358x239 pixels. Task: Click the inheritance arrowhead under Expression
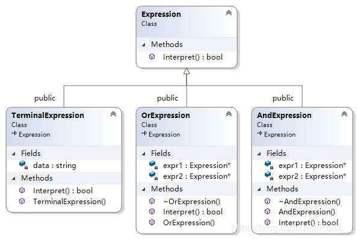(187, 71)
